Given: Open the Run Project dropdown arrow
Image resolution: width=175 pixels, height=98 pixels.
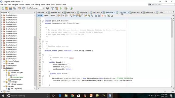Looking at the screenshot, I should [x=63, y=8].
